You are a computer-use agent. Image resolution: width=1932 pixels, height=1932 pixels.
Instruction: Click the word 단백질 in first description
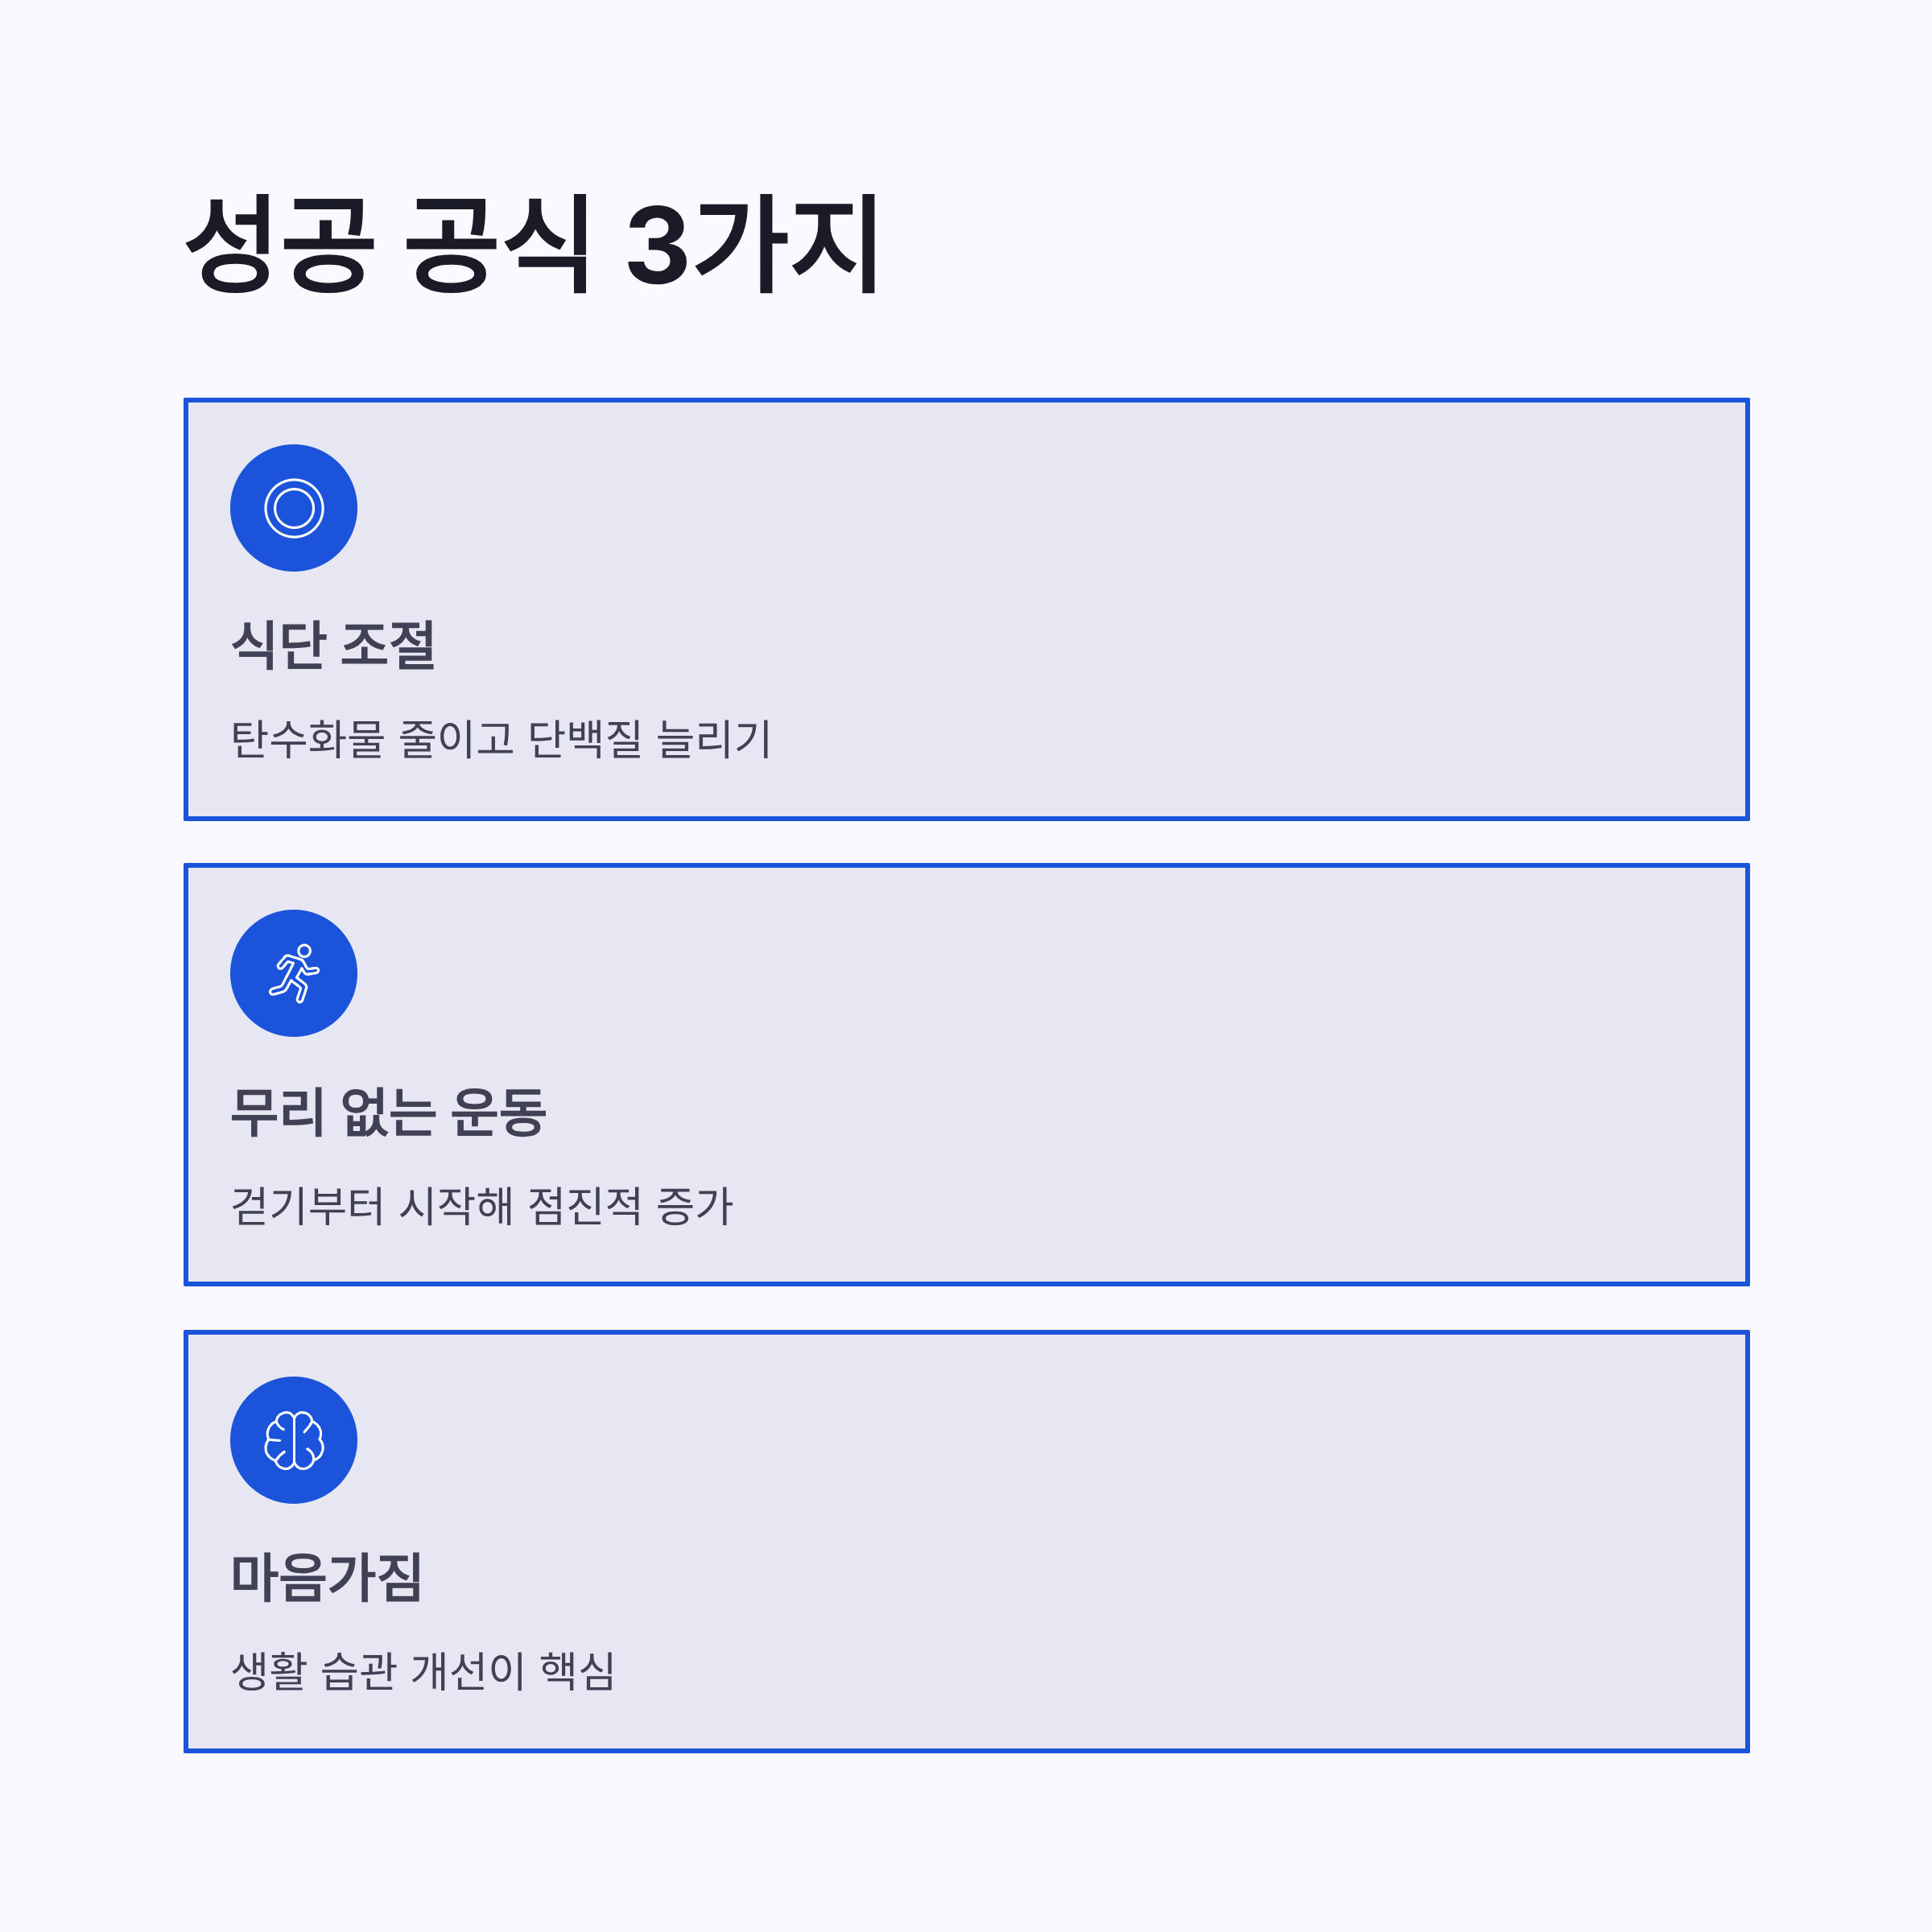585,740
